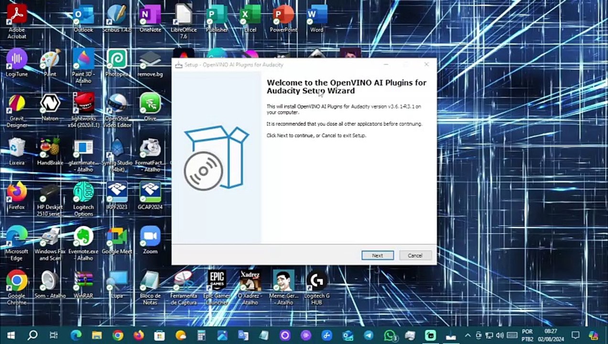Viewport: 608px width, 344px height.
Task: Select the Ferramenta de Captura icon
Action: (184, 288)
